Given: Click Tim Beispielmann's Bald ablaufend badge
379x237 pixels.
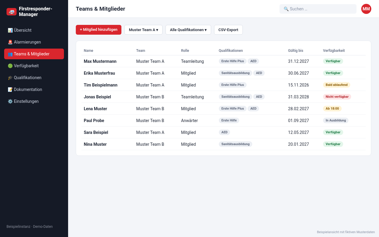Looking at the screenshot, I should click(x=337, y=85).
